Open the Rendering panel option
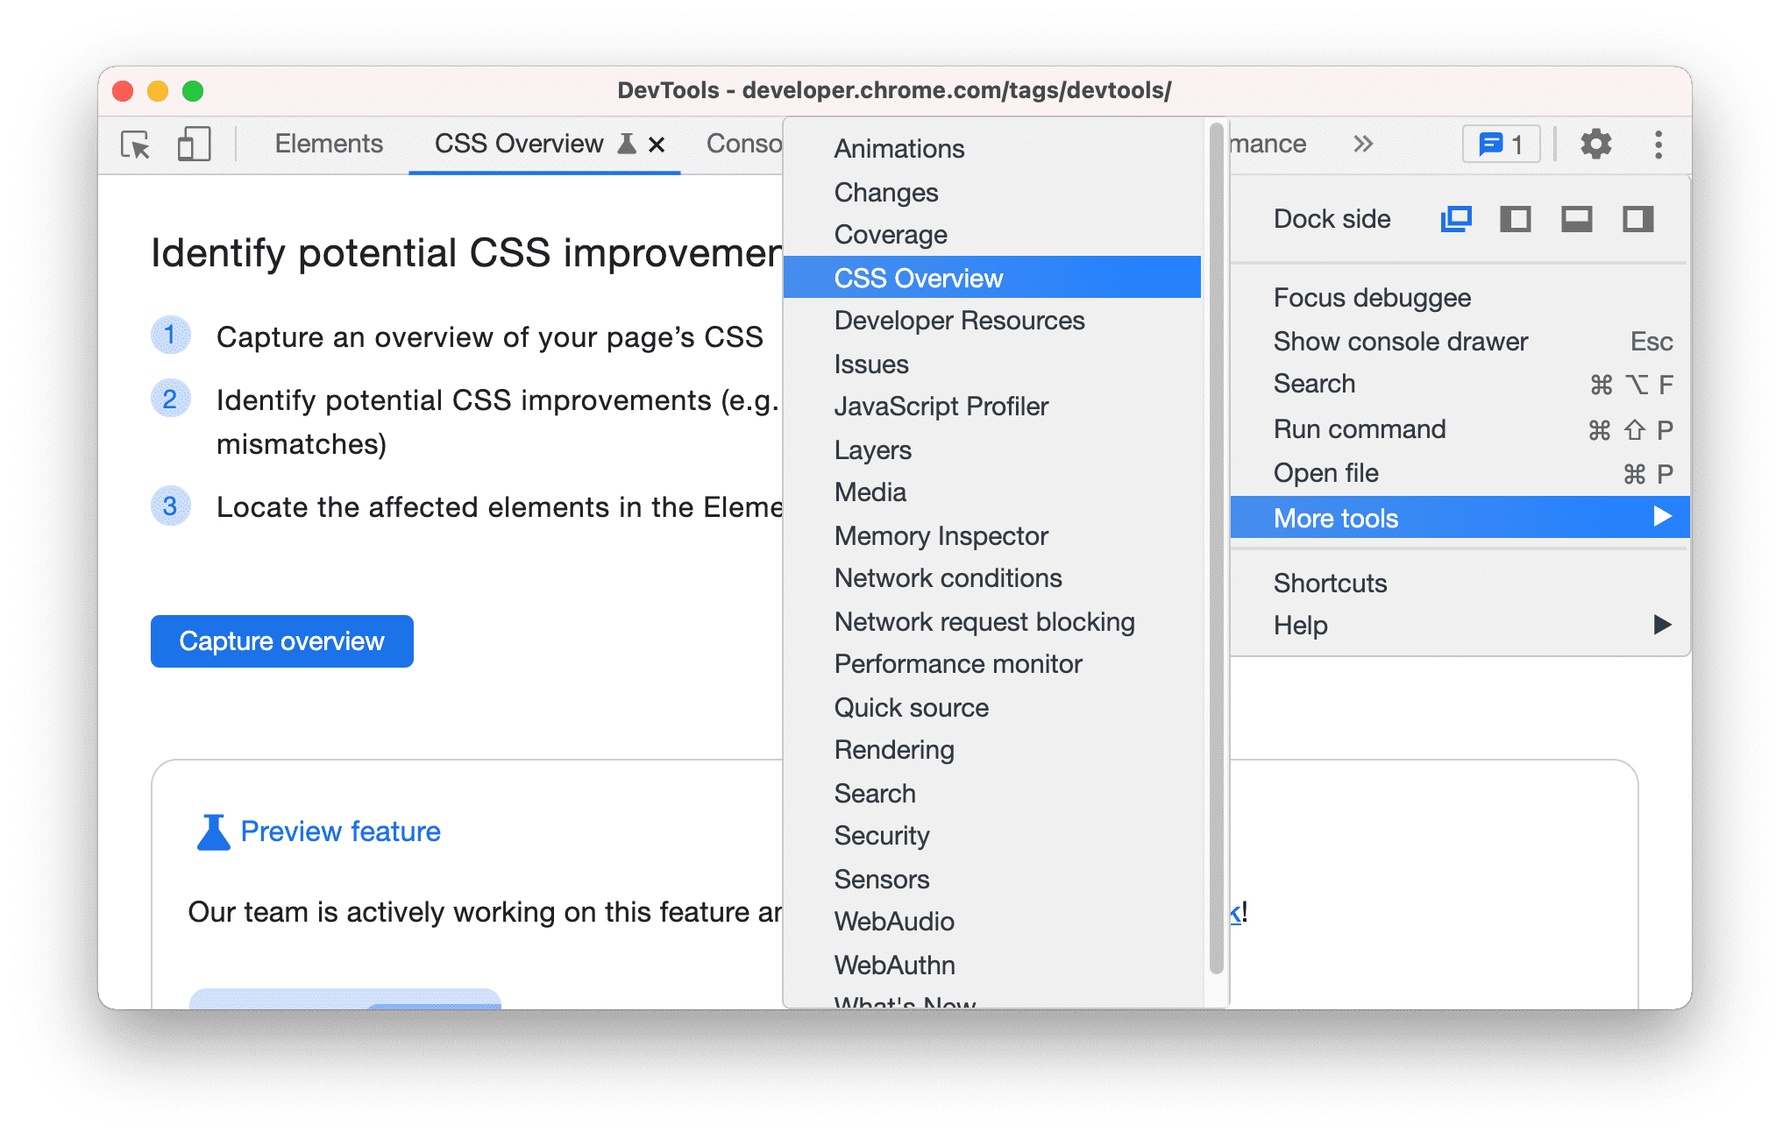 (895, 750)
